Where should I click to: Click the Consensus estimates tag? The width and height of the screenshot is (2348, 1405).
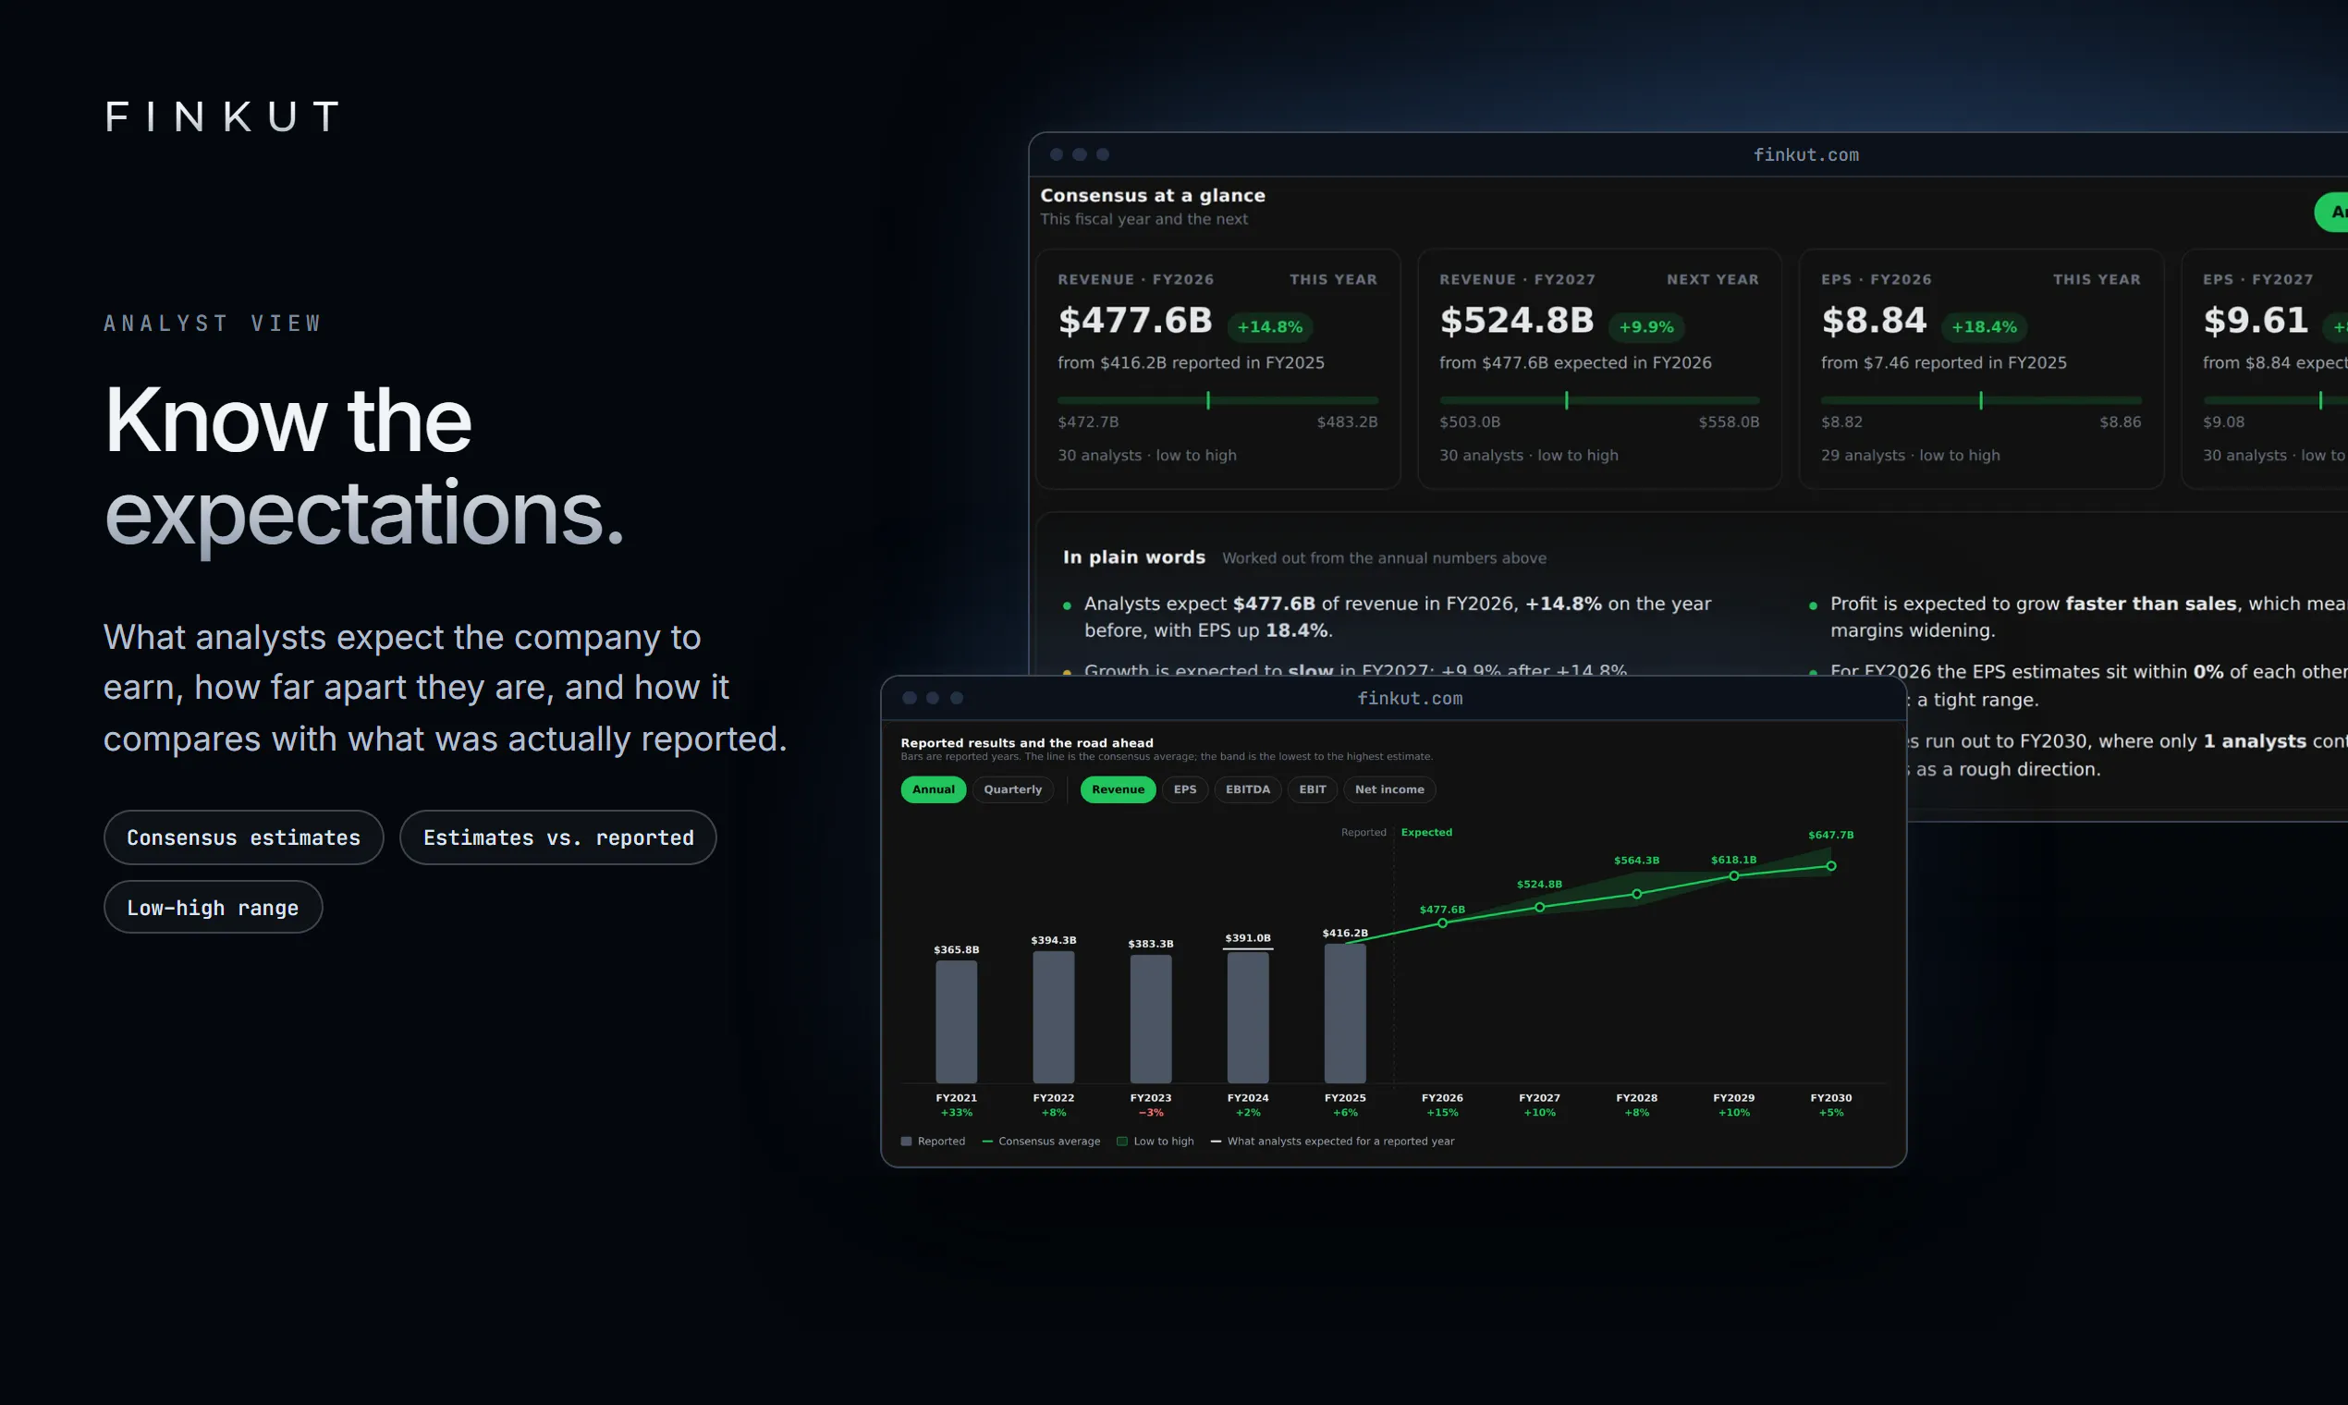click(243, 837)
